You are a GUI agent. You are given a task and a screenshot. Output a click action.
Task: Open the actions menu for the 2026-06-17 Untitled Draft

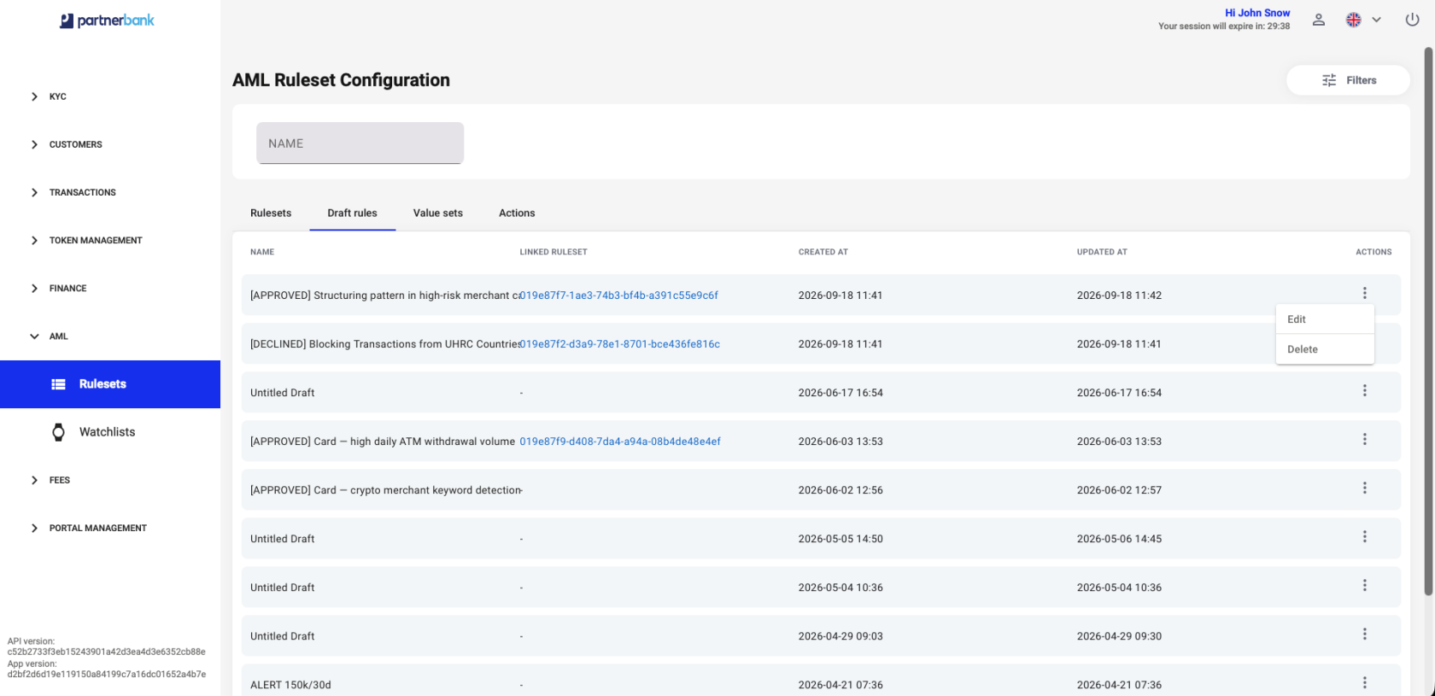click(x=1364, y=390)
